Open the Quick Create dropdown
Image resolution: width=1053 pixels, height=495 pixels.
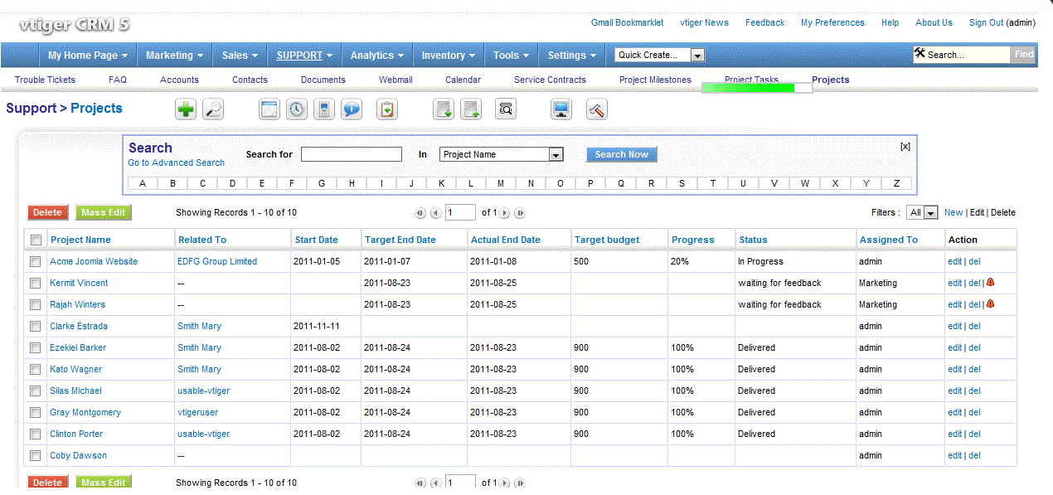660,56
